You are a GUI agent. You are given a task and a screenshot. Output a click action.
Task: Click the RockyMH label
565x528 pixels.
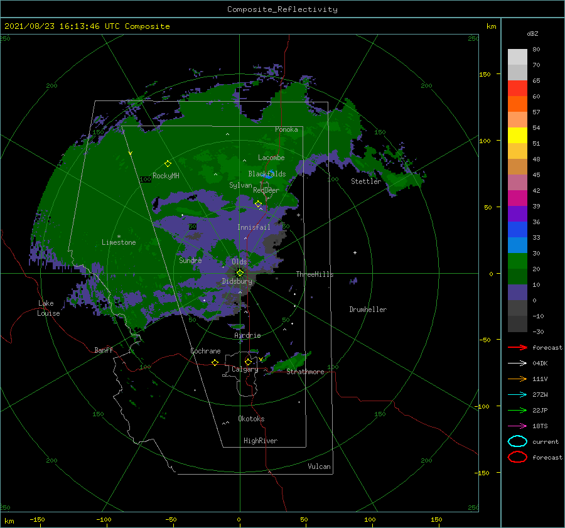[166, 176]
